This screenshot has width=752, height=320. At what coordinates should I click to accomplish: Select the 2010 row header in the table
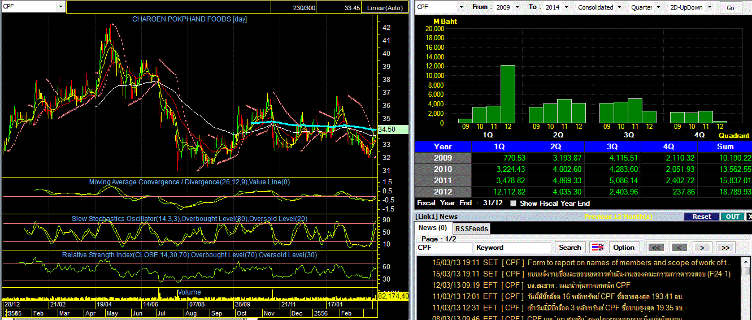click(442, 170)
